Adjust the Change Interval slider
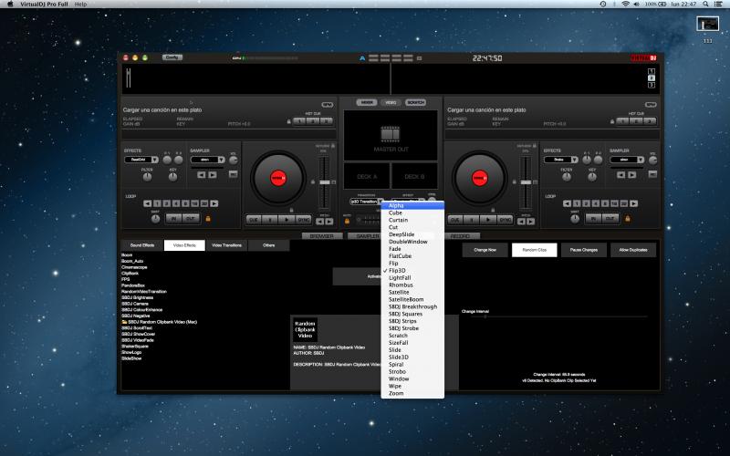This screenshot has width=730, height=456. coord(554,316)
